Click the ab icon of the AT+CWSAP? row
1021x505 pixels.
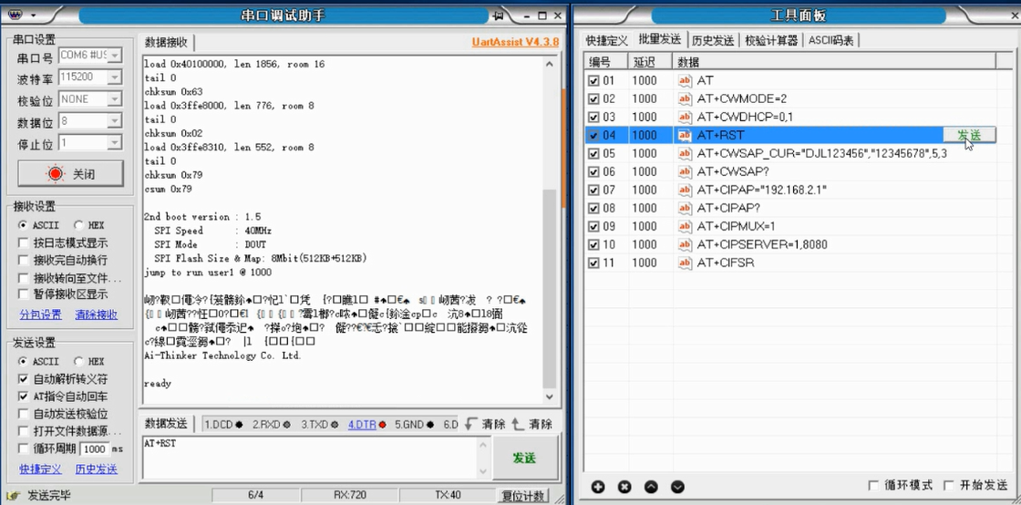coord(685,171)
